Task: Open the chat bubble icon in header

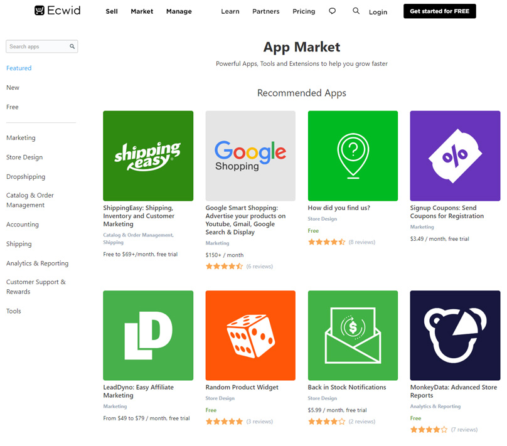Action: (332, 11)
